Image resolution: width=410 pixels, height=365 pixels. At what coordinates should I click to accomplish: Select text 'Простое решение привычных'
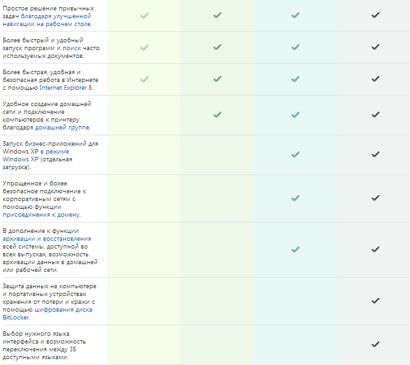coord(48,8)
